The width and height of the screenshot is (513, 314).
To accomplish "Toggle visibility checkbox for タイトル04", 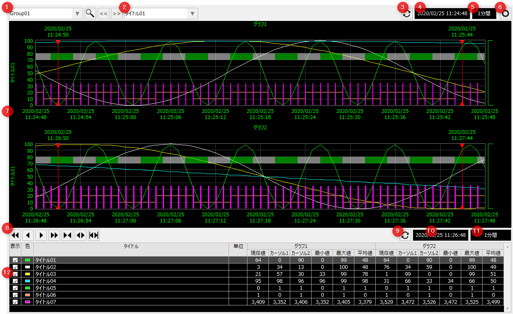I will click(15, 281).
